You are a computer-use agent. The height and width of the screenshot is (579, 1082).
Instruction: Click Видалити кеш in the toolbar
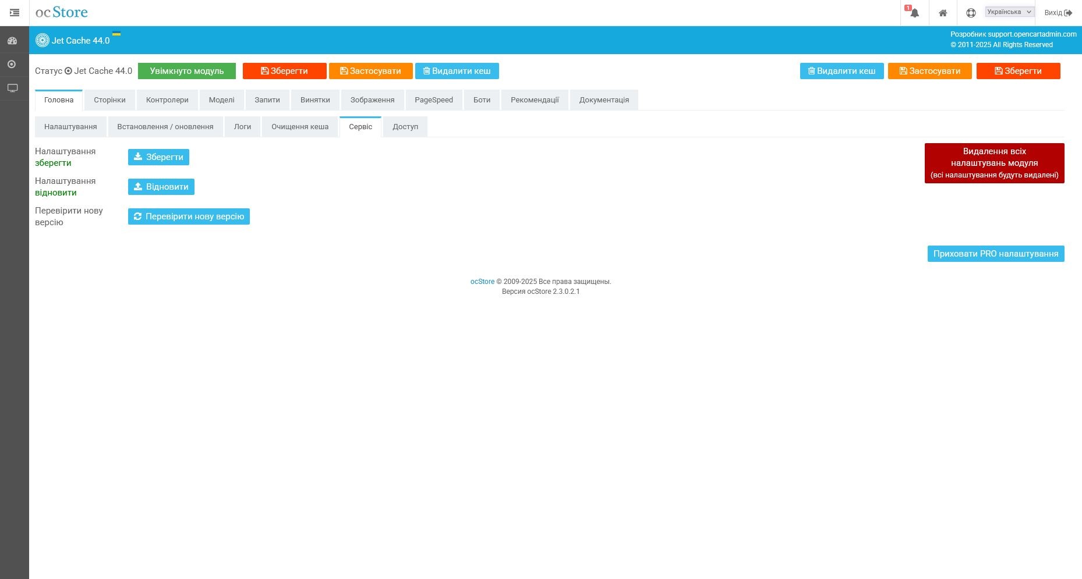pos(457,70)
